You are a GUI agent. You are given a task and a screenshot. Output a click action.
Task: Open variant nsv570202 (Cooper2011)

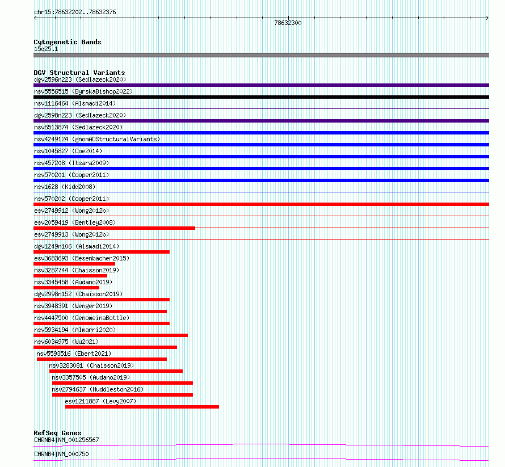(71, 199)
